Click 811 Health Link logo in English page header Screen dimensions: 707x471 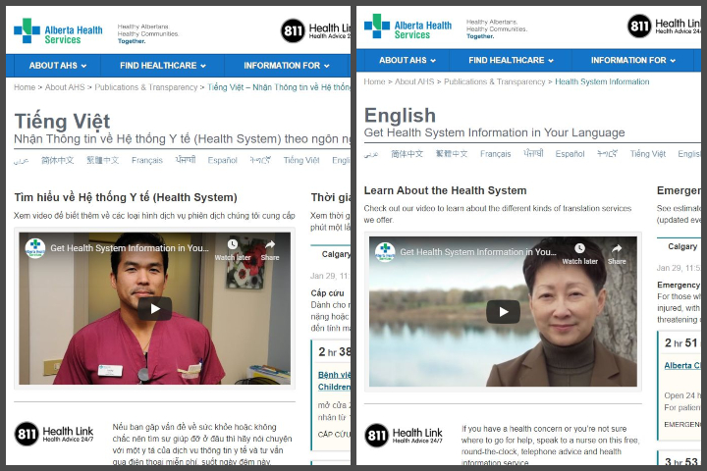(664, 26)
